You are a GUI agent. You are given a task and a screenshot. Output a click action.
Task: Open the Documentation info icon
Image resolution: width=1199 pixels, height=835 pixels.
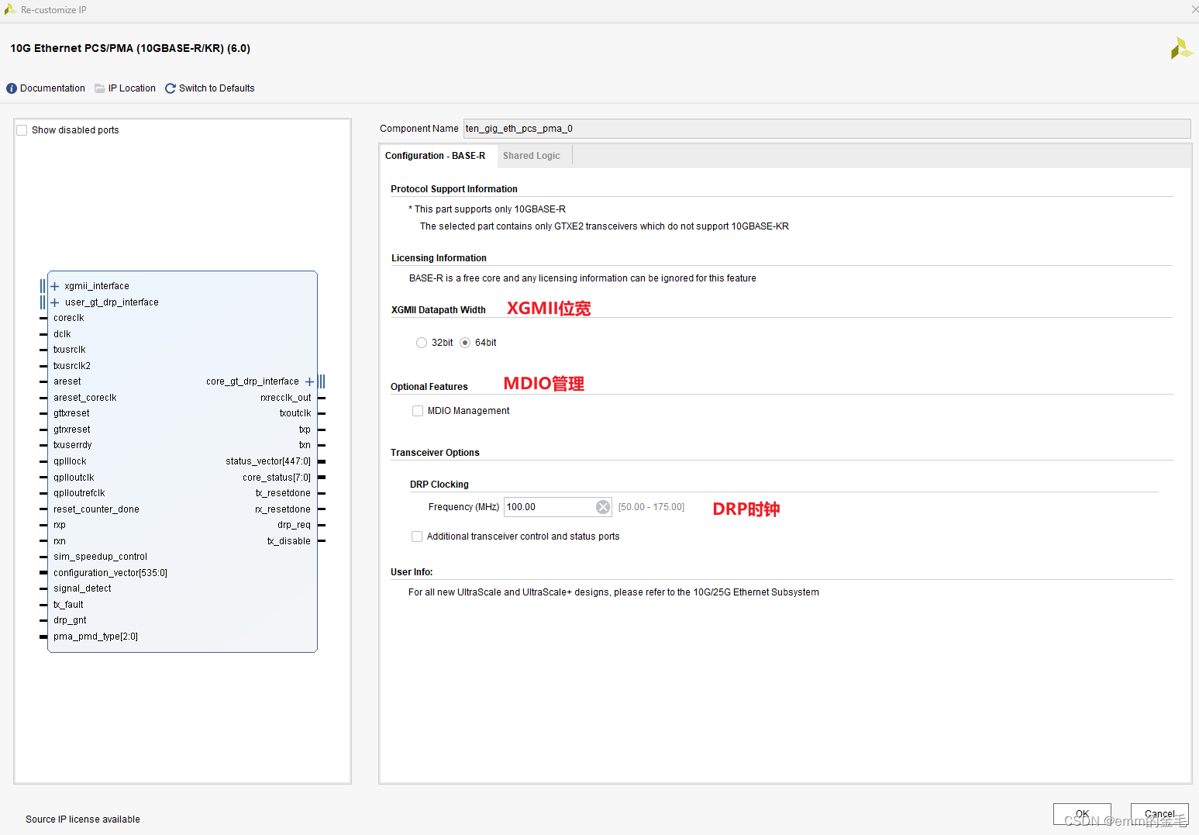click(12, 88)
